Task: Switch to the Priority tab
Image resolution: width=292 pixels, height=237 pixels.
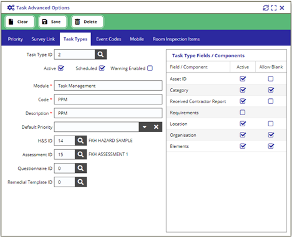Action: pyautogui.click(x=16, y=39)
